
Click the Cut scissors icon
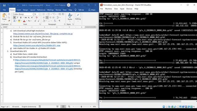[x=9, y=14]
